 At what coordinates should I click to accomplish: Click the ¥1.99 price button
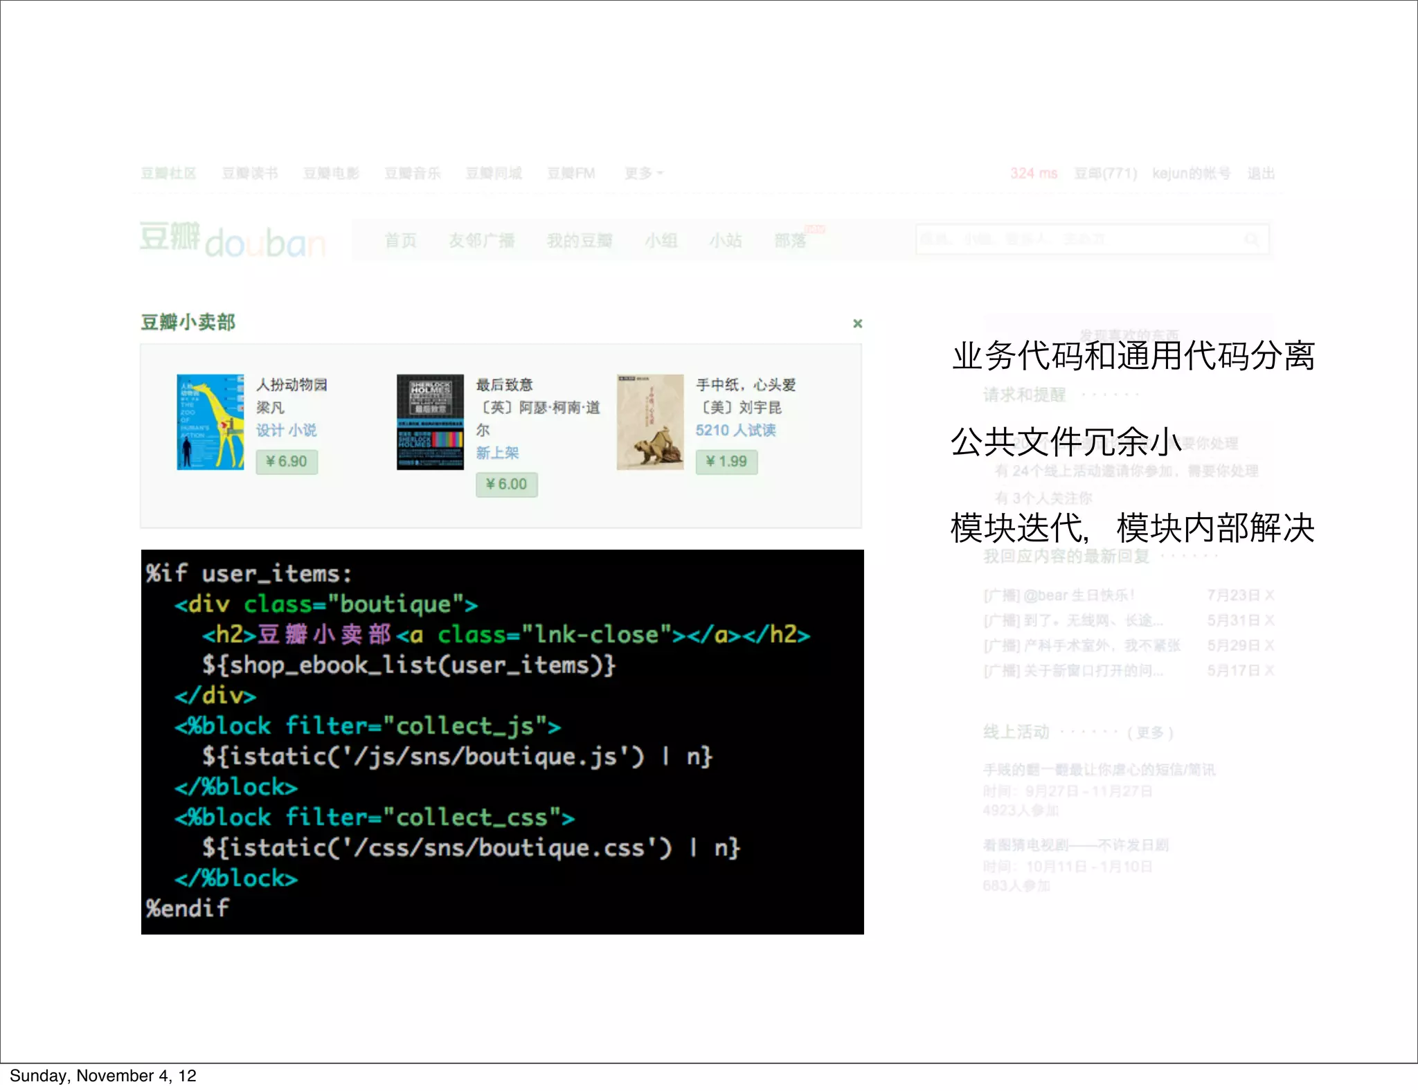pyautogui.click(x=726, y=462)
